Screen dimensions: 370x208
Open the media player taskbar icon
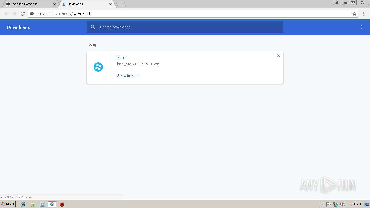[x=42, y=204]
